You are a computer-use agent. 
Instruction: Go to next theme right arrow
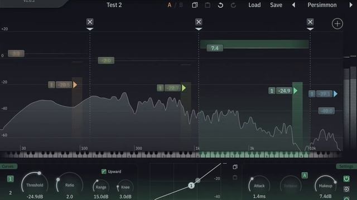click(x=351, y=5)
